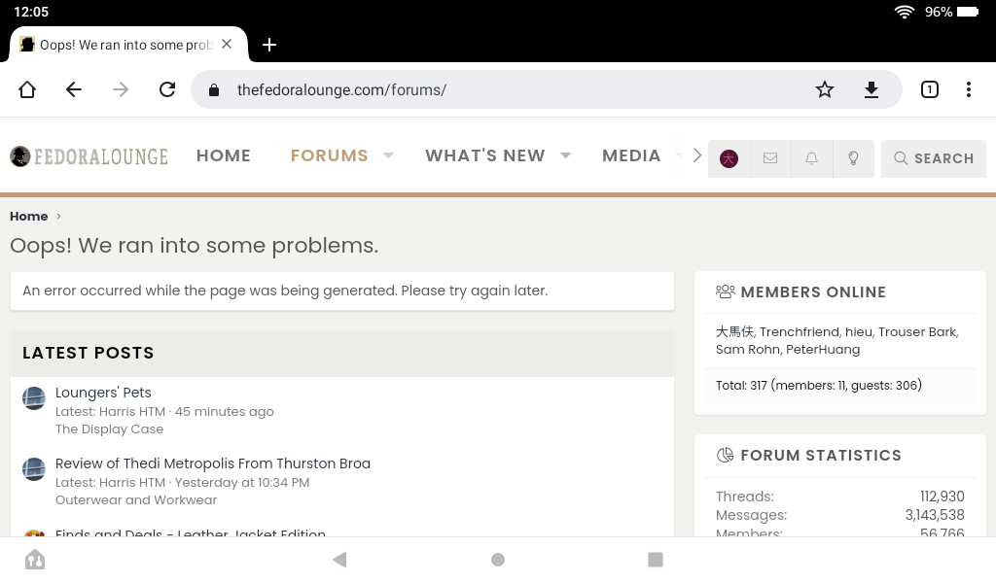Image resolution: width=996 pixels, height=583 pixels.
Task: Open user account avatar menu
Action: [729, 158]
